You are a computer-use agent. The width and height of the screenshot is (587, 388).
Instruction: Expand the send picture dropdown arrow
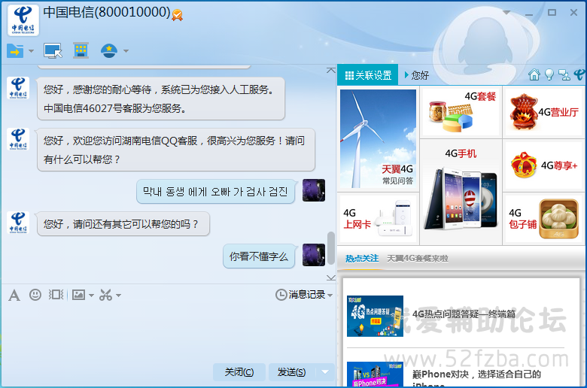click(x=91, y=296)
